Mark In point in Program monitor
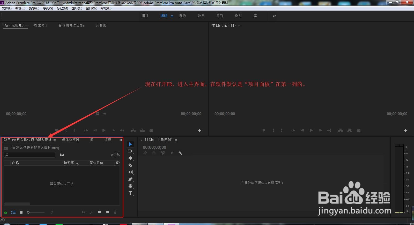Screen dimensions: 414x225 point(273,130)
